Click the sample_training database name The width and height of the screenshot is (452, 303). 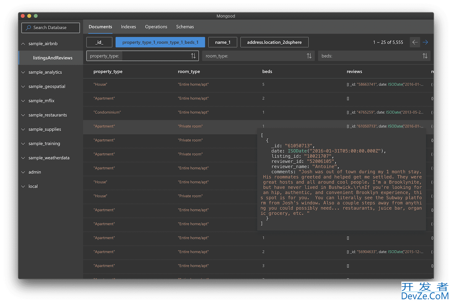click(x=44, y=143)
